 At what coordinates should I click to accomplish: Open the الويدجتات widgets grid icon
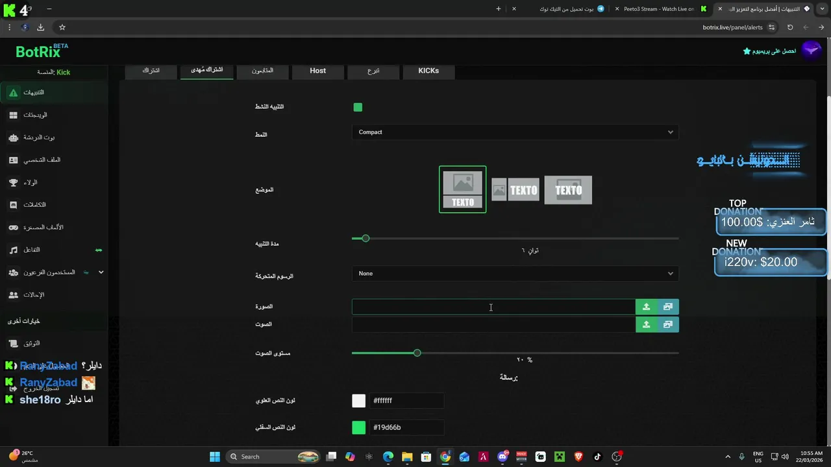point(13,115)
